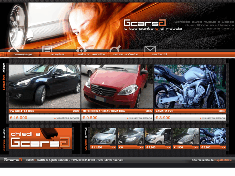
Task: Click the document icon above profilo
Action: point(48,49)
